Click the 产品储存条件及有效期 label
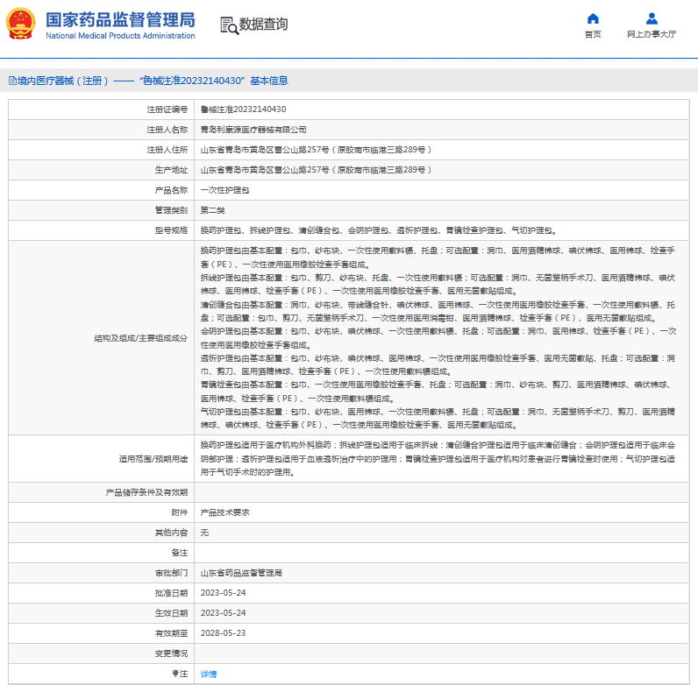 [x=146, y=492]
